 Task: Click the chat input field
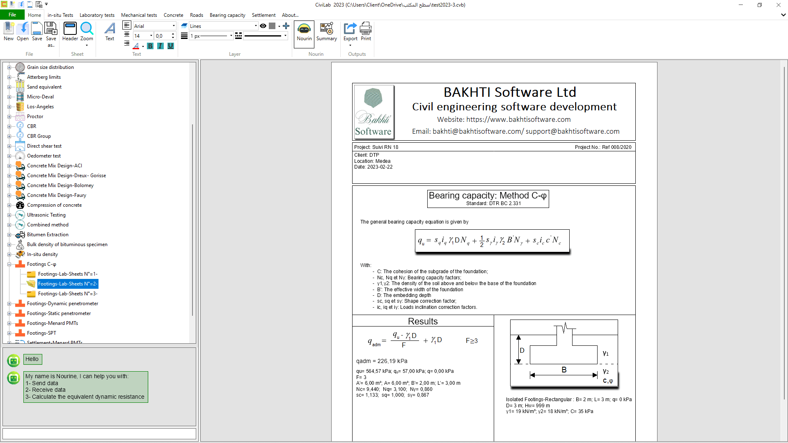pos(99,434)
